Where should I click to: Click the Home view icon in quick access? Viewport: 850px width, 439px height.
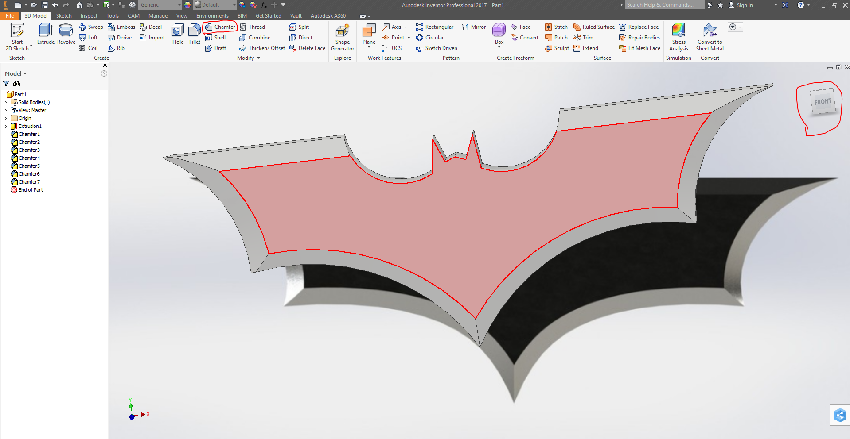[x=80, y=5]
